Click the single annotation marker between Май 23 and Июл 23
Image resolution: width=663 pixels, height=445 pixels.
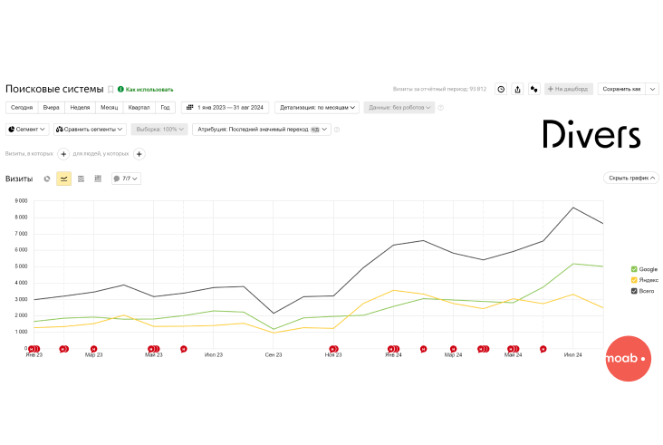(184, 349)
